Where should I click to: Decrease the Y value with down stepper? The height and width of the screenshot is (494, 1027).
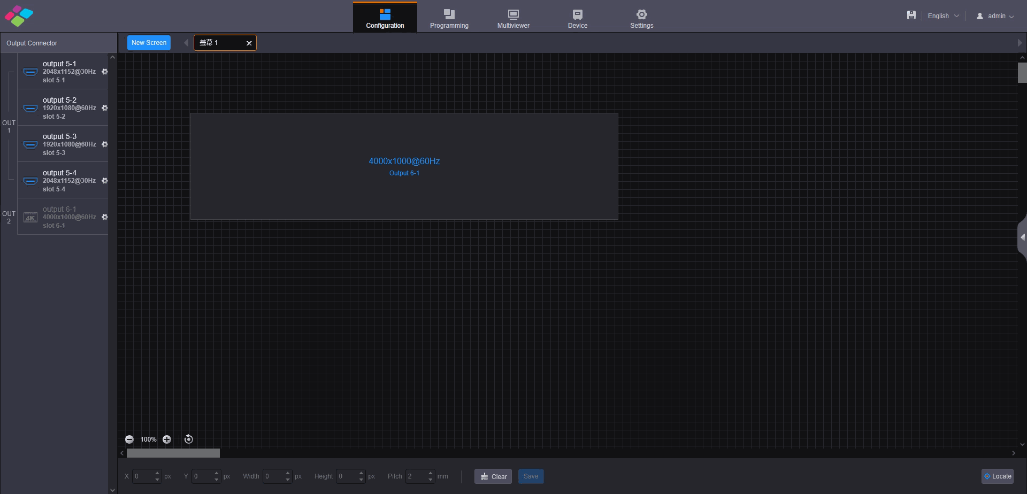(x=217, y=480)
